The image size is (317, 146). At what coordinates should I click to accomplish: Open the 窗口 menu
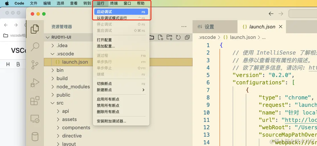tap(127, 3)
